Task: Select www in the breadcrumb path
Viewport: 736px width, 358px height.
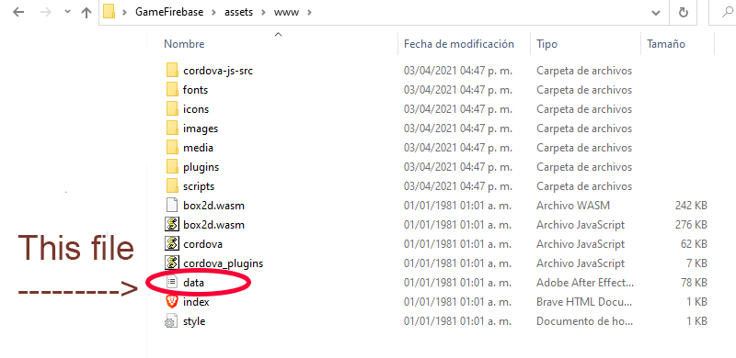Action: tap(286, 13)
